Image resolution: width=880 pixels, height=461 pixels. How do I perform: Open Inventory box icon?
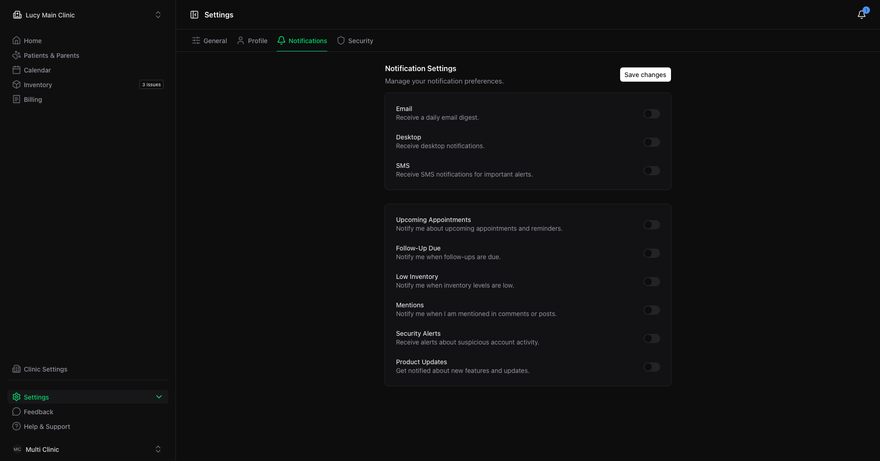click(x=16, y=84)
